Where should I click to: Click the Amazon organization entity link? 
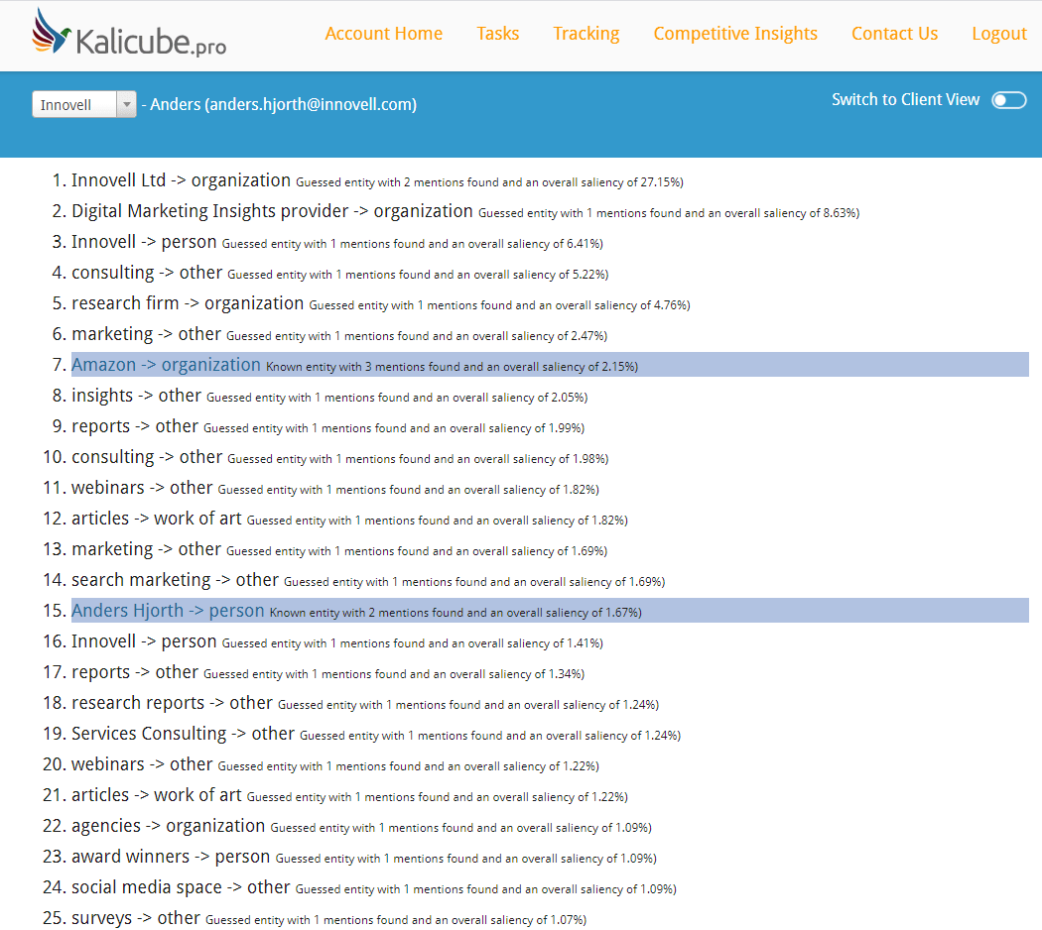[166, 365]
